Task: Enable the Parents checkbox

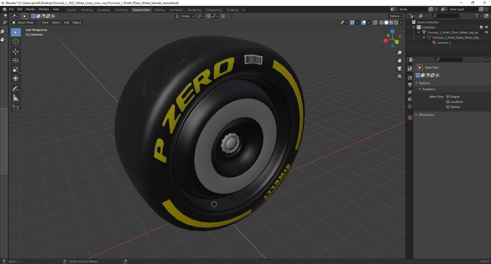Action: tap(448, 107)
